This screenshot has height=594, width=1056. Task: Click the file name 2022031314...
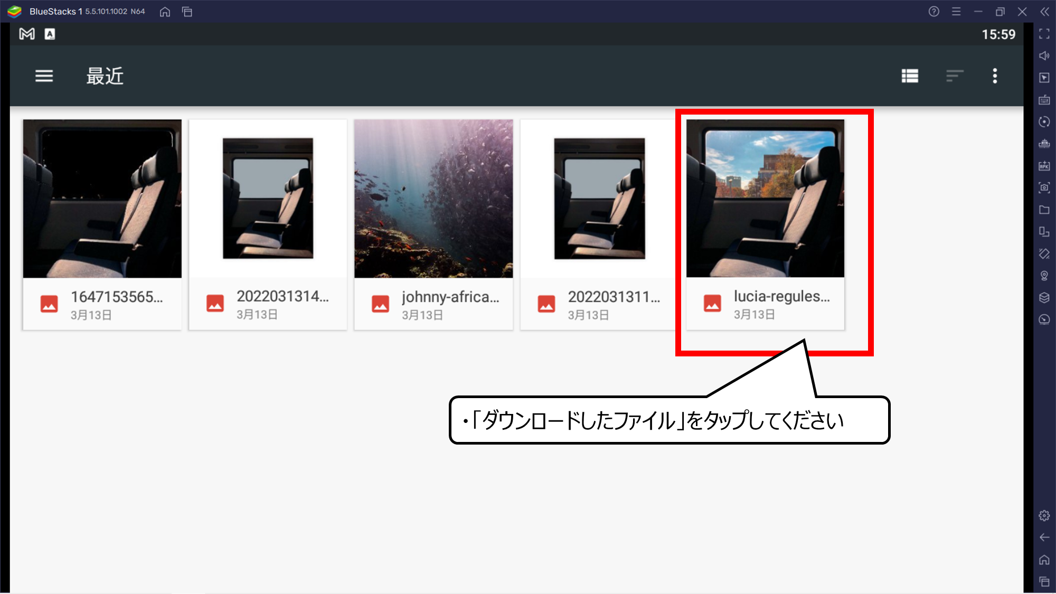pyautogui.click(x=282, y=296)
